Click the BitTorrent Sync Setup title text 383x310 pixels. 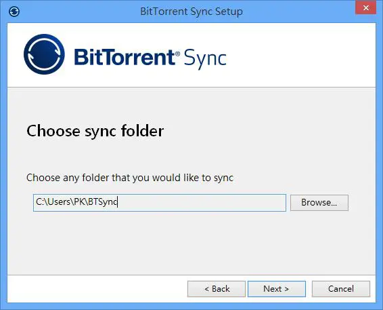point(191,12)
